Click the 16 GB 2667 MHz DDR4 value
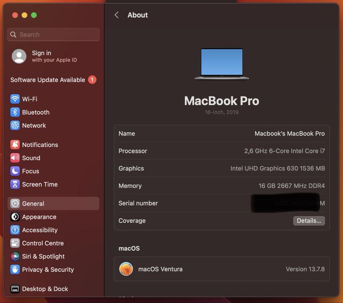 (x=292, y=186)
